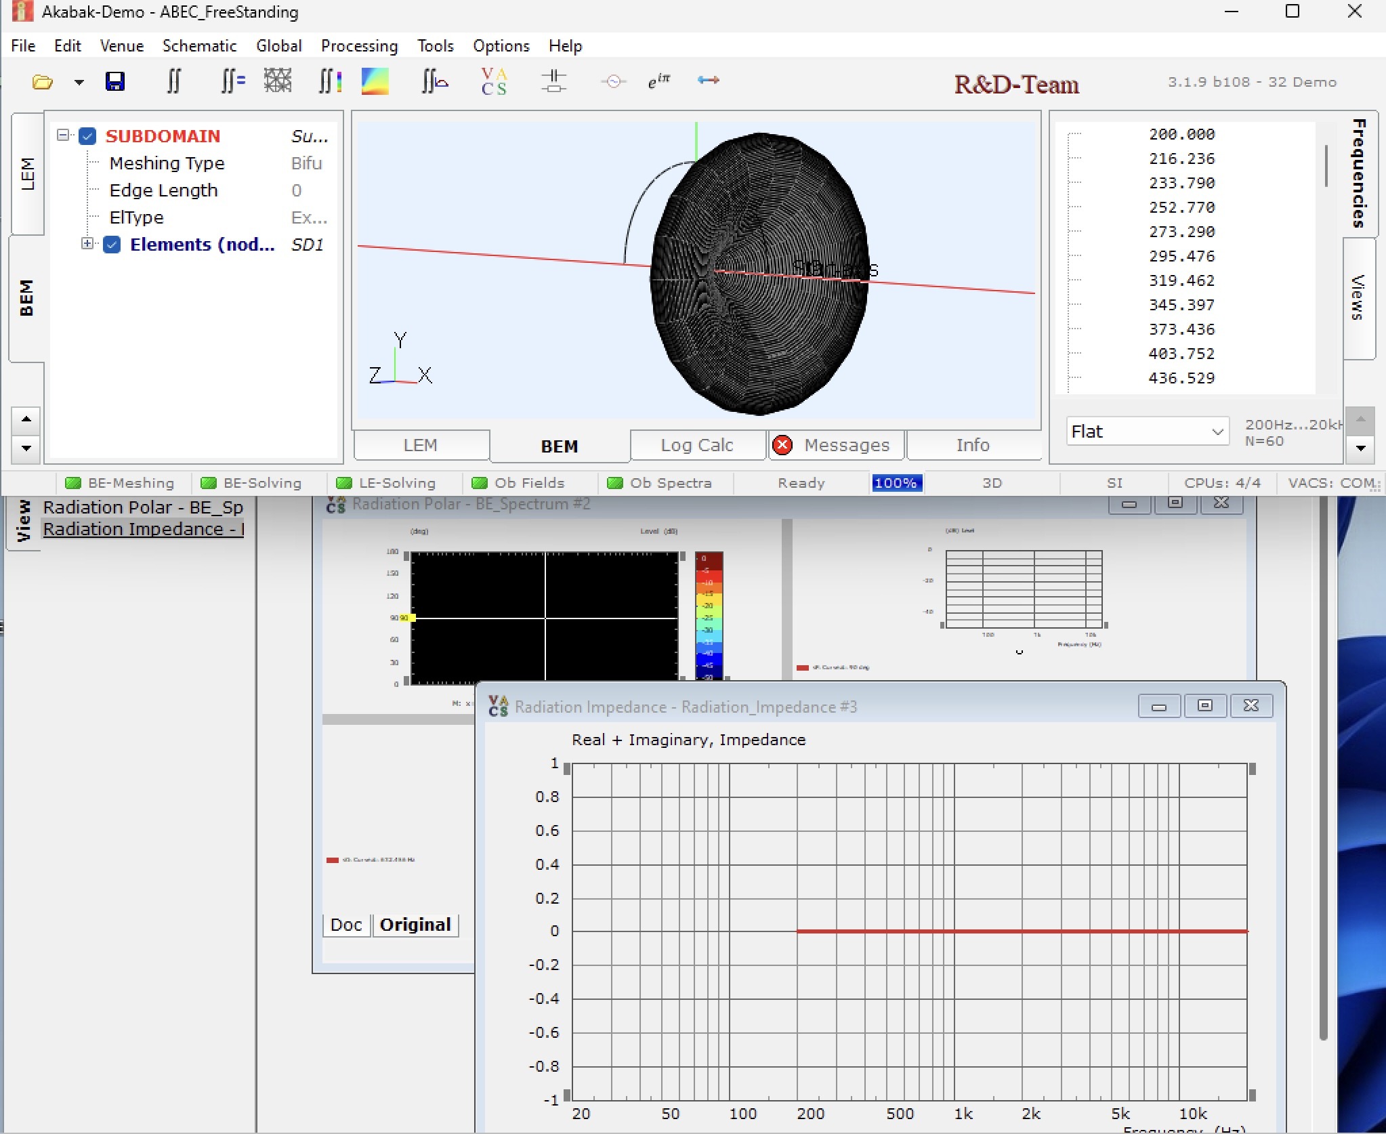Launch the VACS toolbar icon
This screenshot has width=1386, height=1134.
(495, 82)
